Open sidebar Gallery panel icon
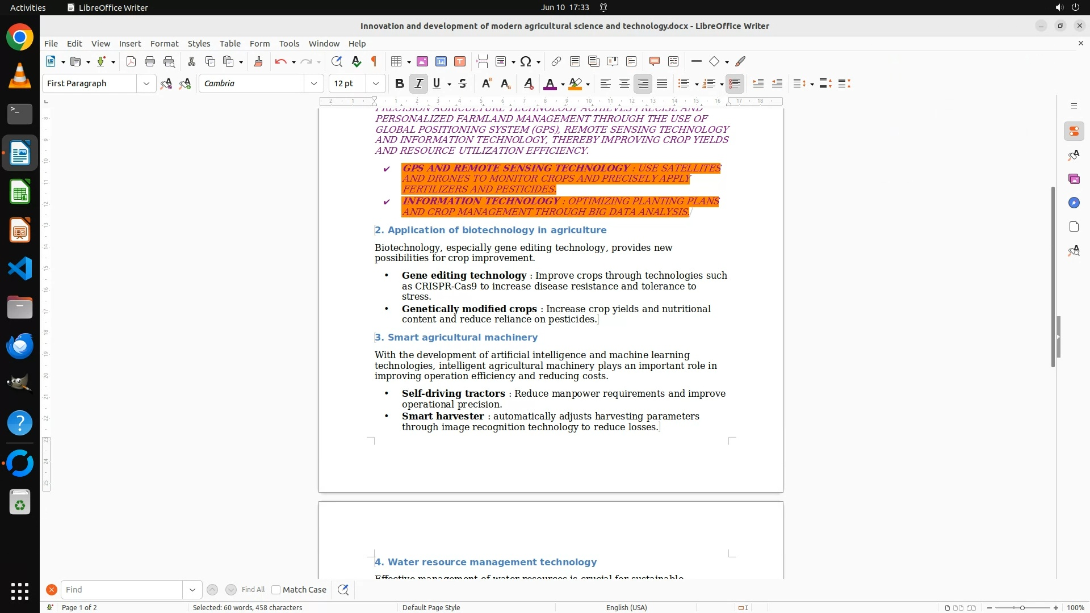 pos(1074,179)
